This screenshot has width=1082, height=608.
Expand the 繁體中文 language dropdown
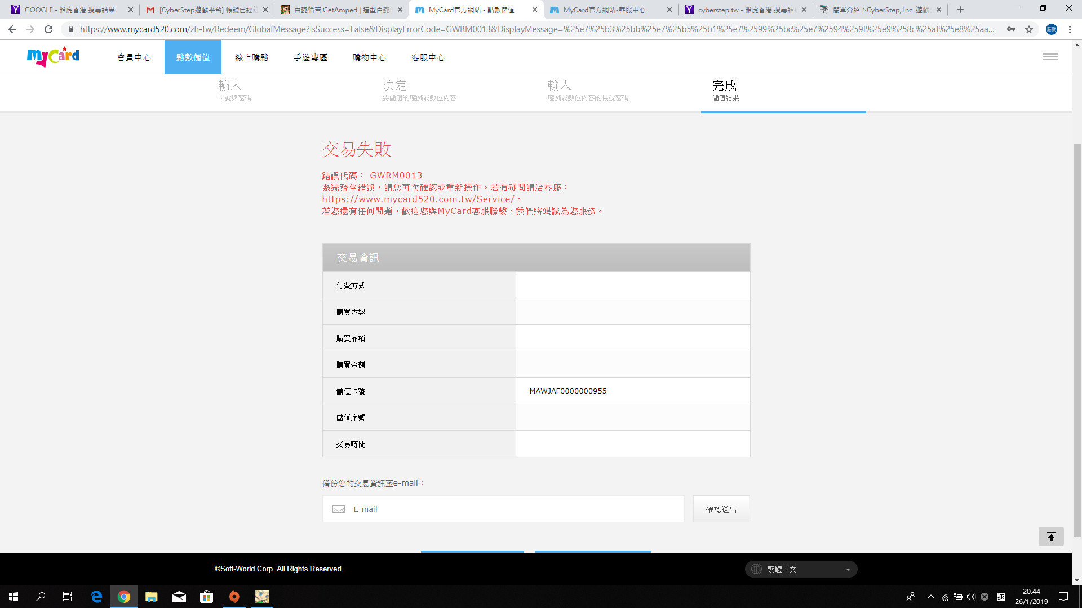click(801, 569)
